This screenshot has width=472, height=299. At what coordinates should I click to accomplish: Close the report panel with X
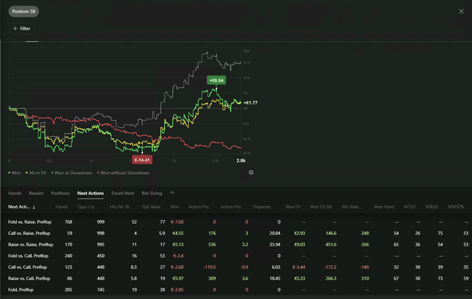pyautogui.click(x=461, y=11)
